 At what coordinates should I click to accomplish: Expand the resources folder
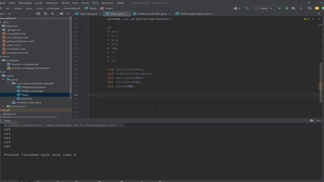(3, 106)
